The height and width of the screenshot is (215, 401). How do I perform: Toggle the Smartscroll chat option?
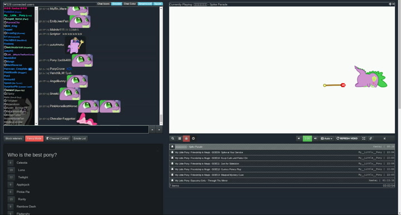(145, 4)
